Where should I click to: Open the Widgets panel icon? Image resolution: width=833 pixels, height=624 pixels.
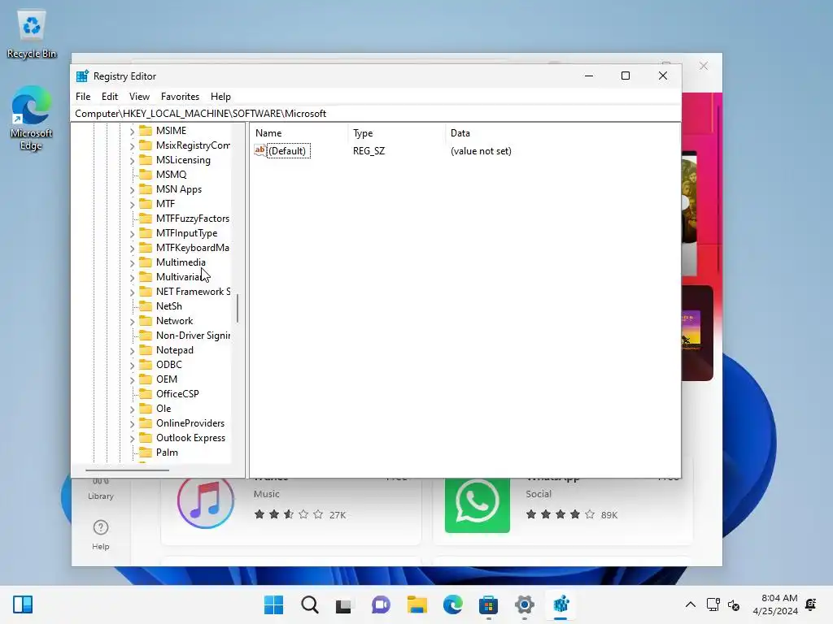(23, 604)
